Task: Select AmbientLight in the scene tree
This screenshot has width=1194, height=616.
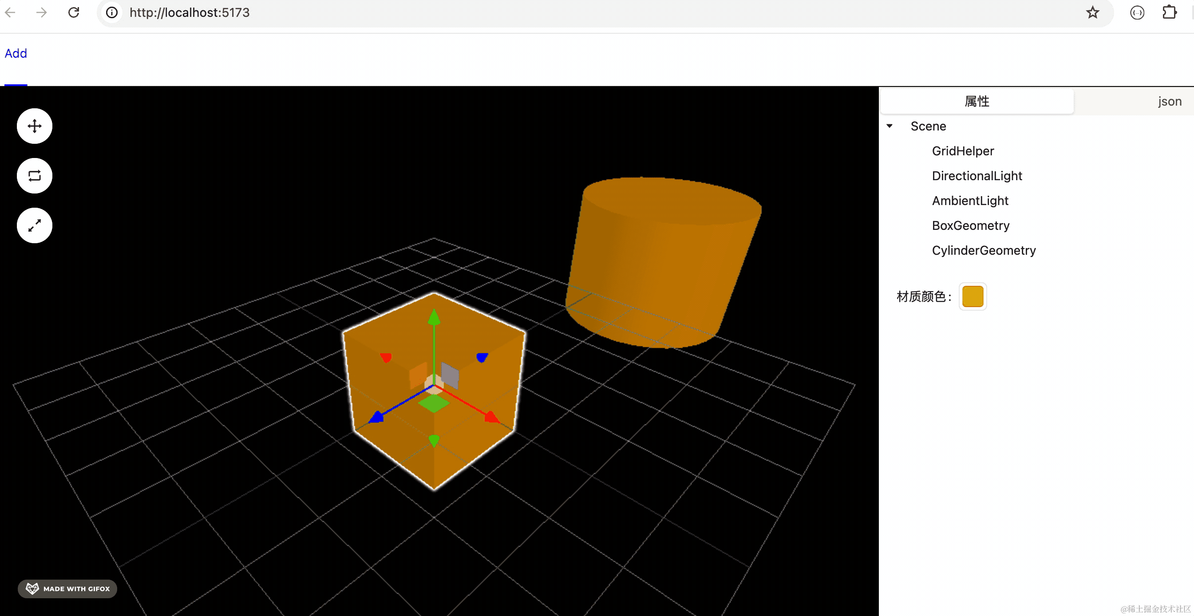Action: (x=970, y=201)
